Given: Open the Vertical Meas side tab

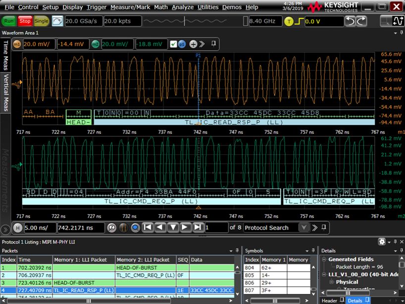Looking at the screenshot, I should (x=6, y=93).
